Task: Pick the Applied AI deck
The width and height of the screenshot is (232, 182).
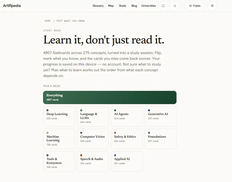Action: point(127,161)
